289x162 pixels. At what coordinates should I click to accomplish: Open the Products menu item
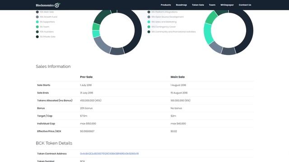point(166,5)
